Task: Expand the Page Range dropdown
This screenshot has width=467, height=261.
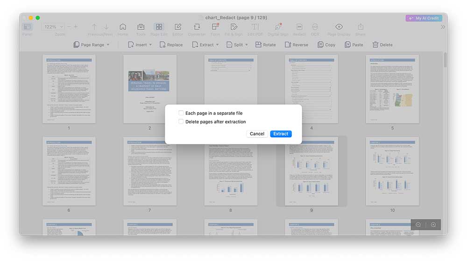Action: point(92,45)
